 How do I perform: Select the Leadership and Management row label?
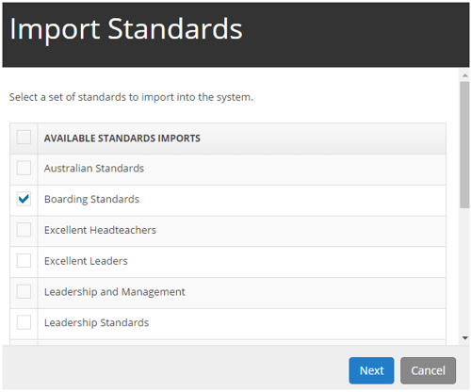(115, 292)
